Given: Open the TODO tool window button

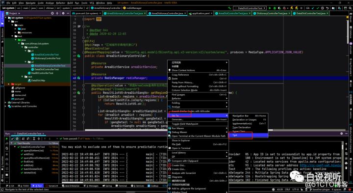Looking at the screenshot, I should click(23, 186).
